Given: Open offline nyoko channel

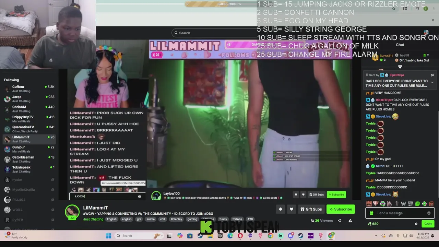Looking at the screenshot, I should (x=29, y=180).
